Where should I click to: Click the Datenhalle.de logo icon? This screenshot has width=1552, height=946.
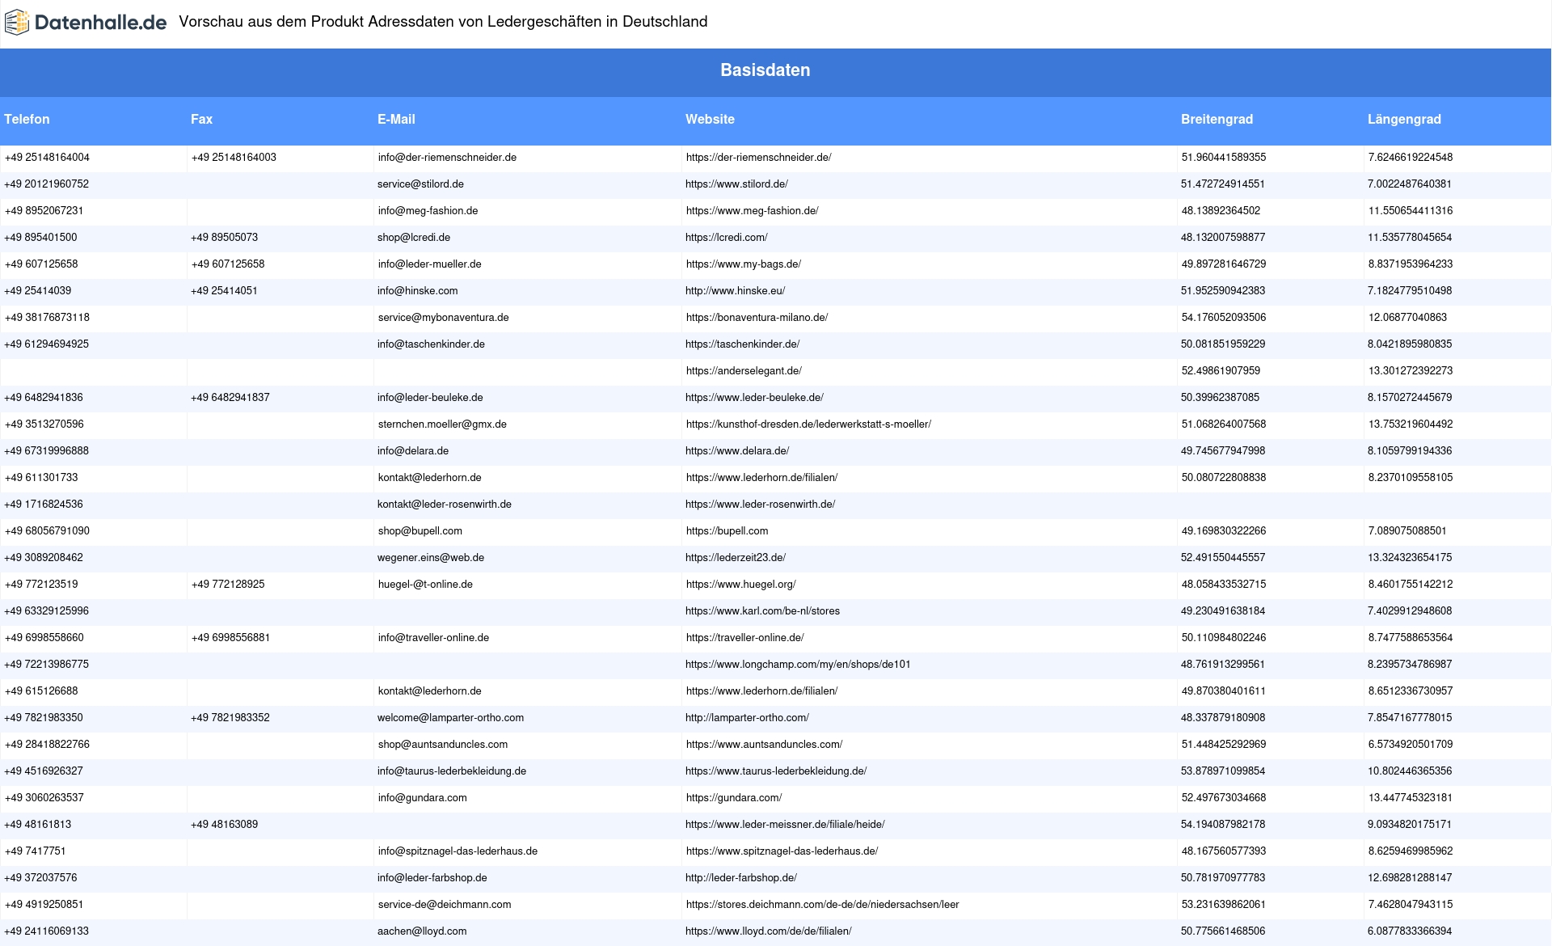point(17,23)
